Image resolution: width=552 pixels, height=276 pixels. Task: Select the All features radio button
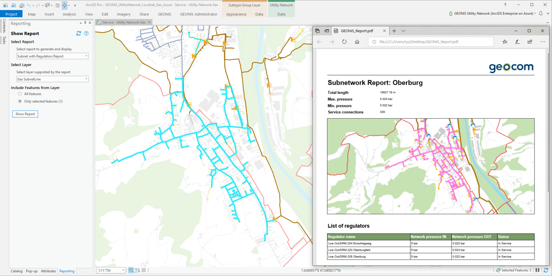20,94
